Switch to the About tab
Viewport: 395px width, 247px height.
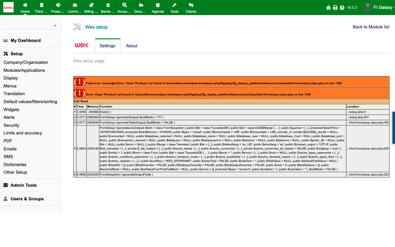click(x=131, y=46)
